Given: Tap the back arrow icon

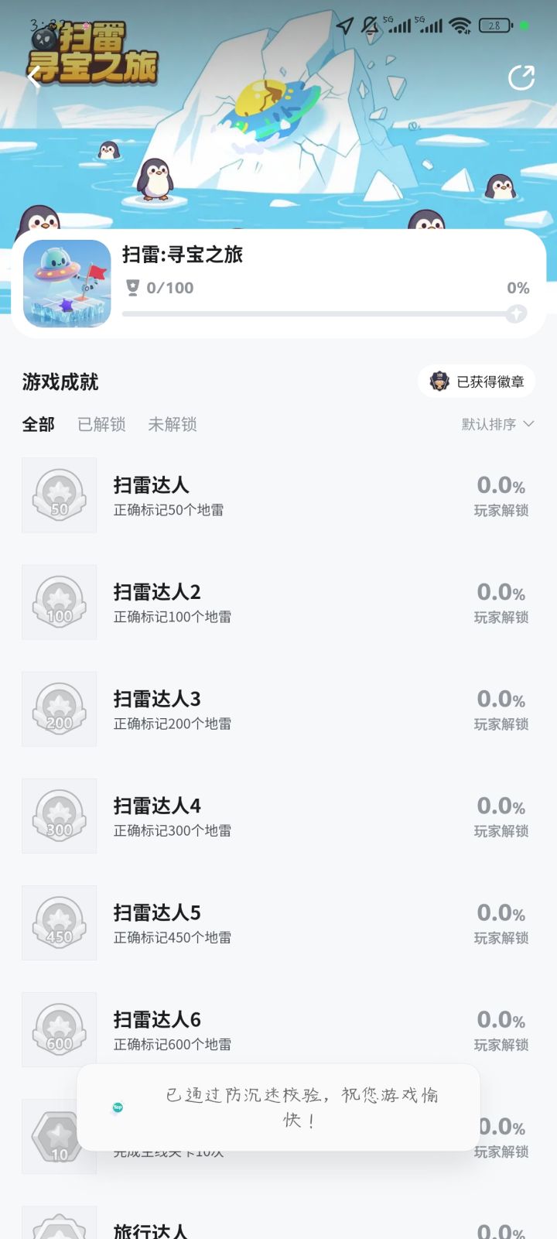Looking at the screenshot, I should tap(34, 77).
